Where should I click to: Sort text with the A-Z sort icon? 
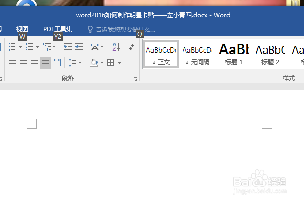(x=116, y=47)
